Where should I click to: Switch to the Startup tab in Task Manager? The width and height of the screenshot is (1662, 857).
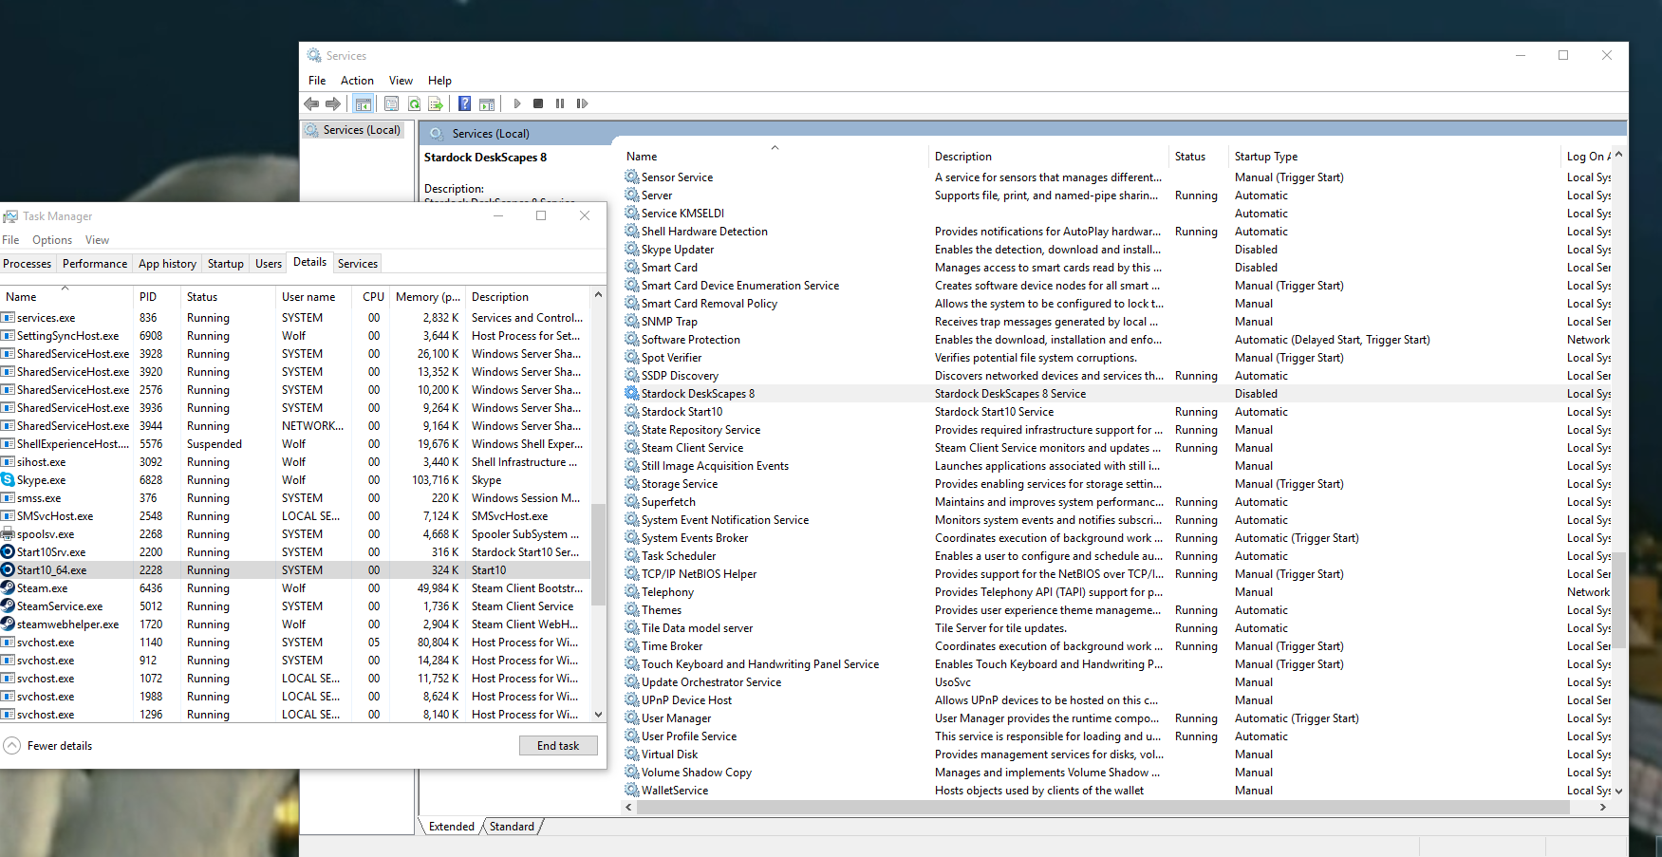pyautogui.click(x=226, y=264)
